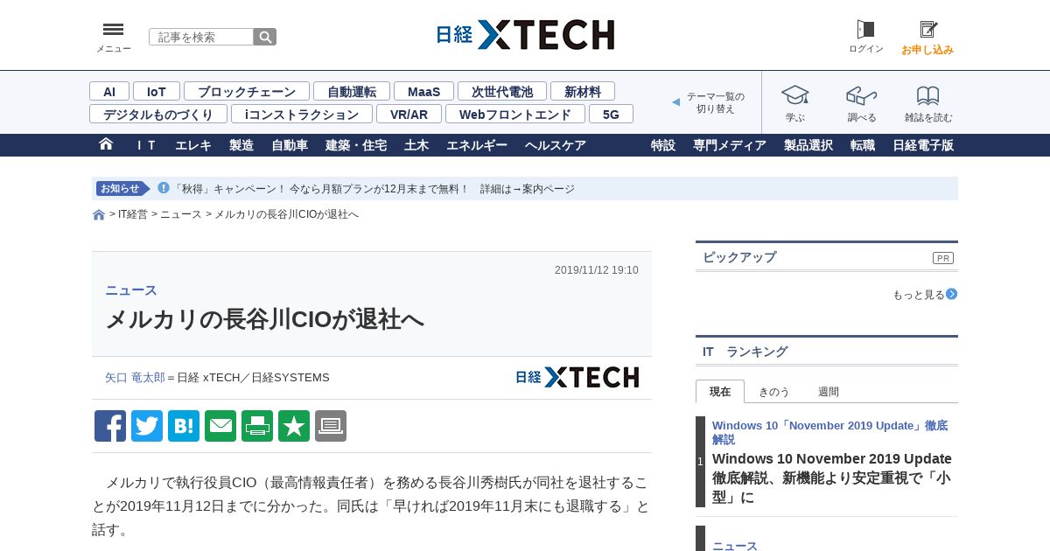Click the breadcrumb home icon
The width and height of the screenshot is (1050, 551).
click(x=99, y=214)
